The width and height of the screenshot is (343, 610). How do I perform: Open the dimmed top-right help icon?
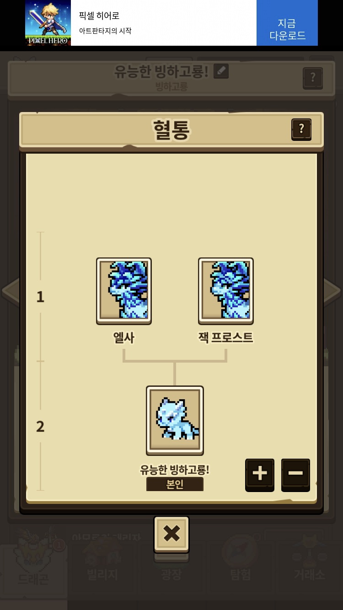coord(313,78)
